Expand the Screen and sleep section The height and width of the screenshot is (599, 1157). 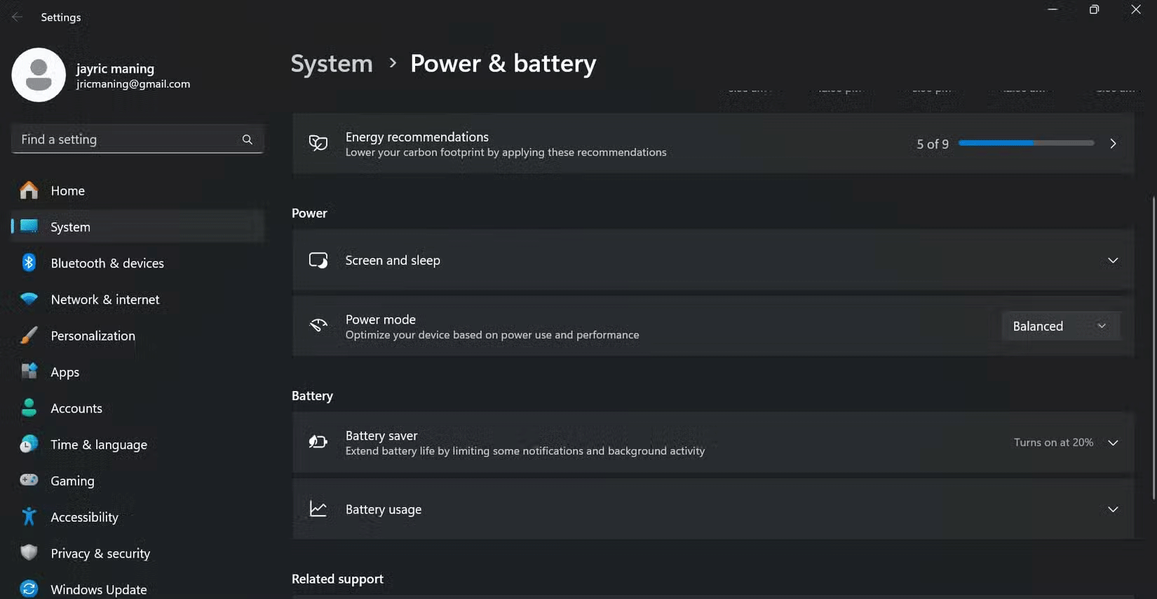[x=1112, y=261]
